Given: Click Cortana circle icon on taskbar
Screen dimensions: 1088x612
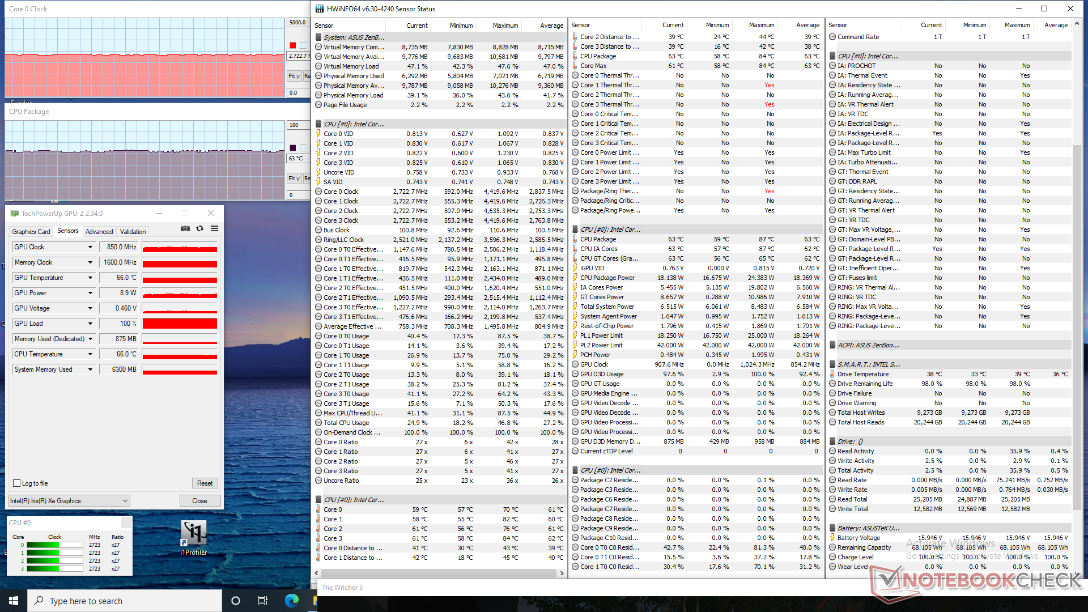Looking at the screenshot, I should point(236,601).
